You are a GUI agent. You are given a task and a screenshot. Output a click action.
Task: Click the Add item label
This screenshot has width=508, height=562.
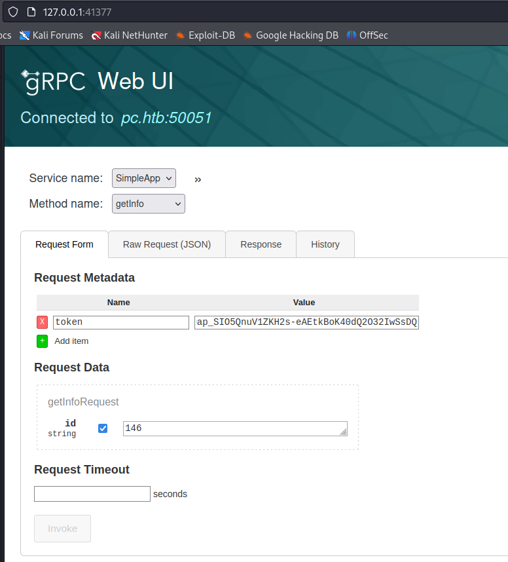(71, 341)
